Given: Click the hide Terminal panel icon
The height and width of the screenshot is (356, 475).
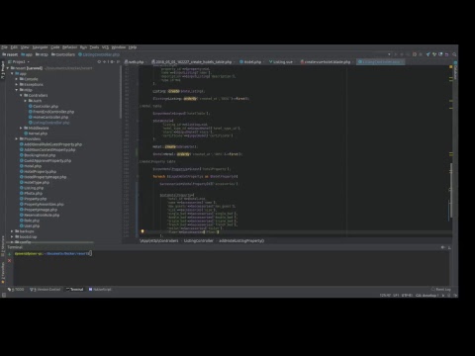Looking at the screenshot, I should pos(449,247).
